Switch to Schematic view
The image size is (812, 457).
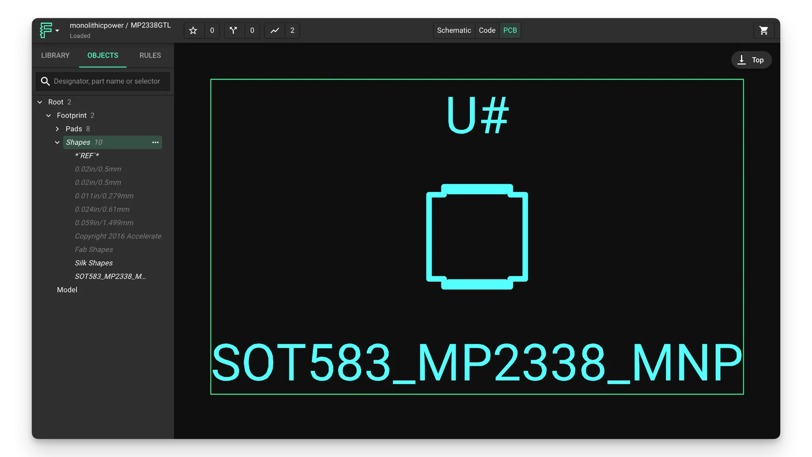pos(454,30)
